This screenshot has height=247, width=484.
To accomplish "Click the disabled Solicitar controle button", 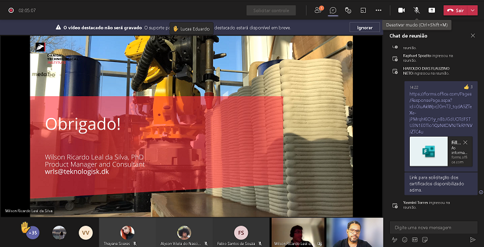I will pyautogui.click(x=271, y=10).
